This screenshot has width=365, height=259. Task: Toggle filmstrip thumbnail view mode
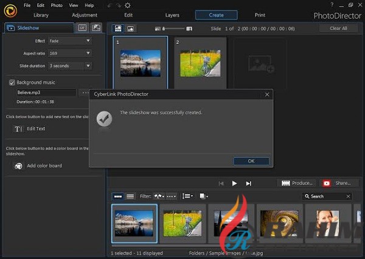pos(117,196)
